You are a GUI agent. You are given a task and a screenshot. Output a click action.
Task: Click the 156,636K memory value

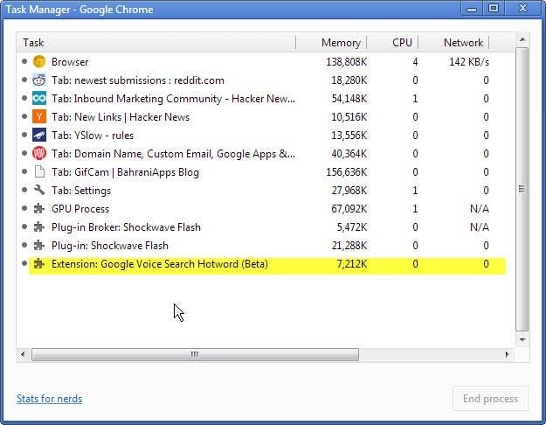[346, 172]
